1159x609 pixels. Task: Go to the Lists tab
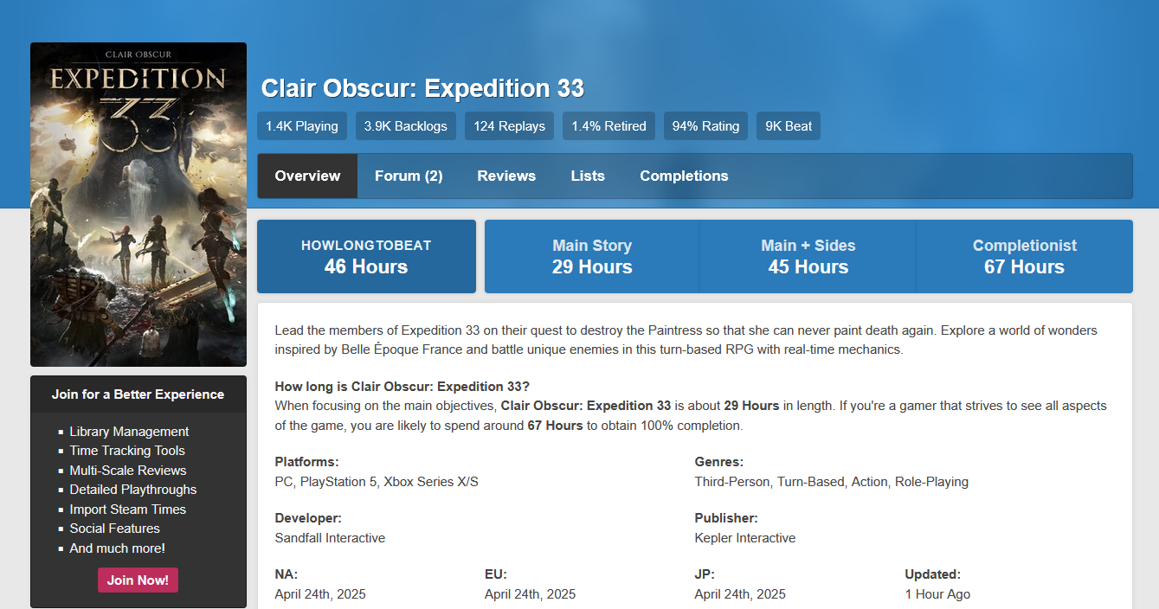(588, 176)
